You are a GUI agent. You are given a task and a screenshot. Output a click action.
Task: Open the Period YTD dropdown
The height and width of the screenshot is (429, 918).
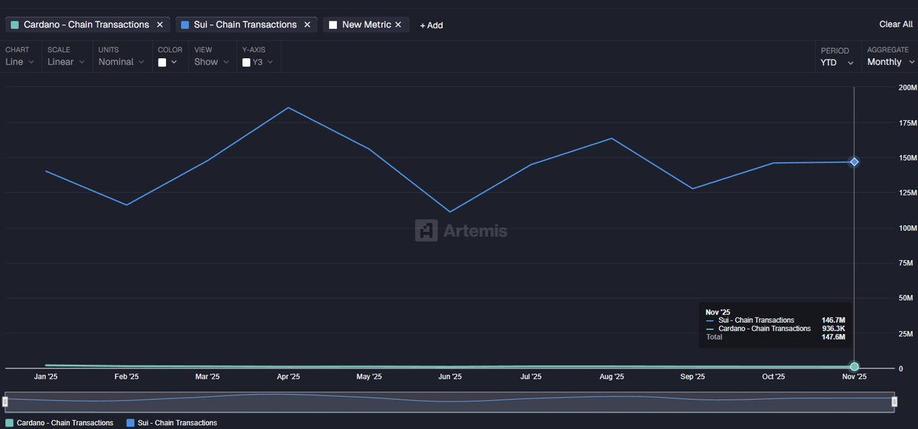(x=837, y=63)
